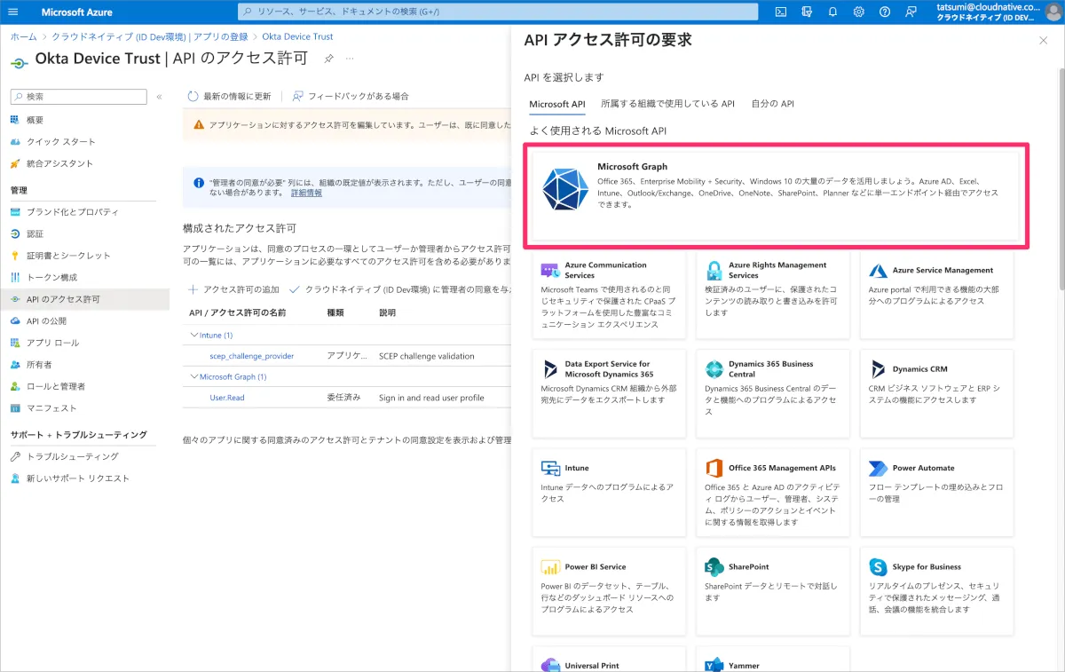Click the top resource search box

click(498, 12)
